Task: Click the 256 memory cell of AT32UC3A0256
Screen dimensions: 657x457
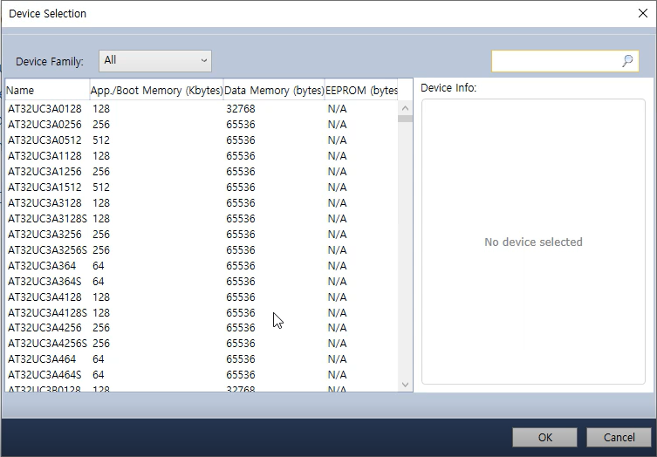Action: pyautogui.click(x=101, y=125)
